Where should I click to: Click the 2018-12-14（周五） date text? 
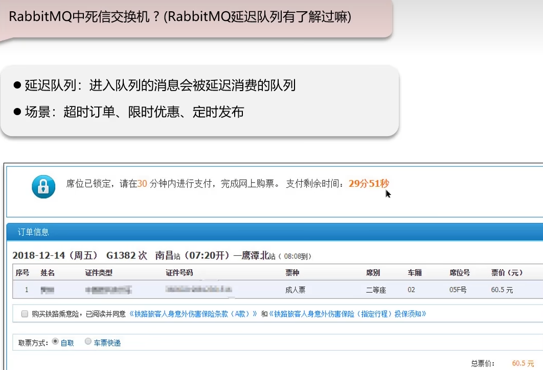tap(55, 255)
